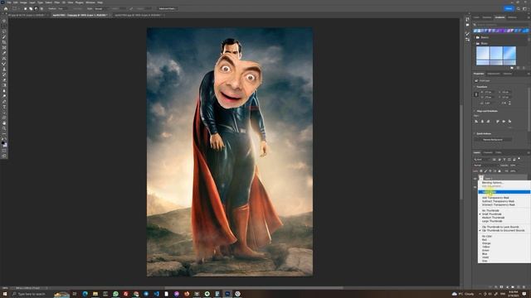
Task: Expand the Basics gradient folder
Action: tap(475, 37)
